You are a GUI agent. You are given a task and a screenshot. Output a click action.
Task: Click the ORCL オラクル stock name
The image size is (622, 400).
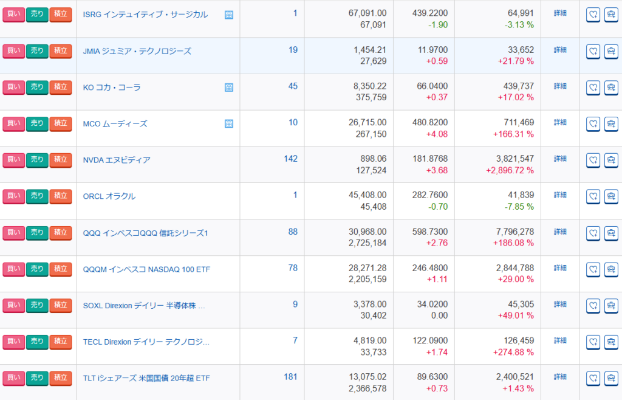point(109,196)
